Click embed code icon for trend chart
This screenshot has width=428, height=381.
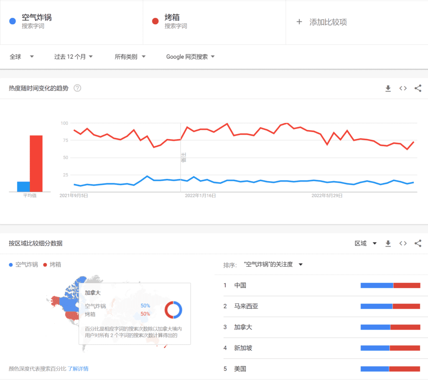[403, 88]
